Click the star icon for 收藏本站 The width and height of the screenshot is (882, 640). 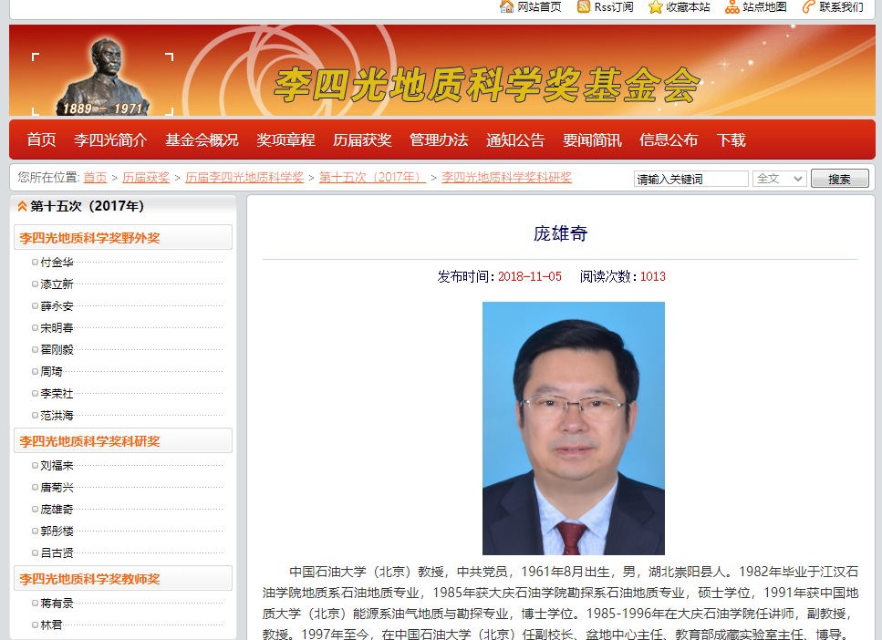(x=655, y=7)
